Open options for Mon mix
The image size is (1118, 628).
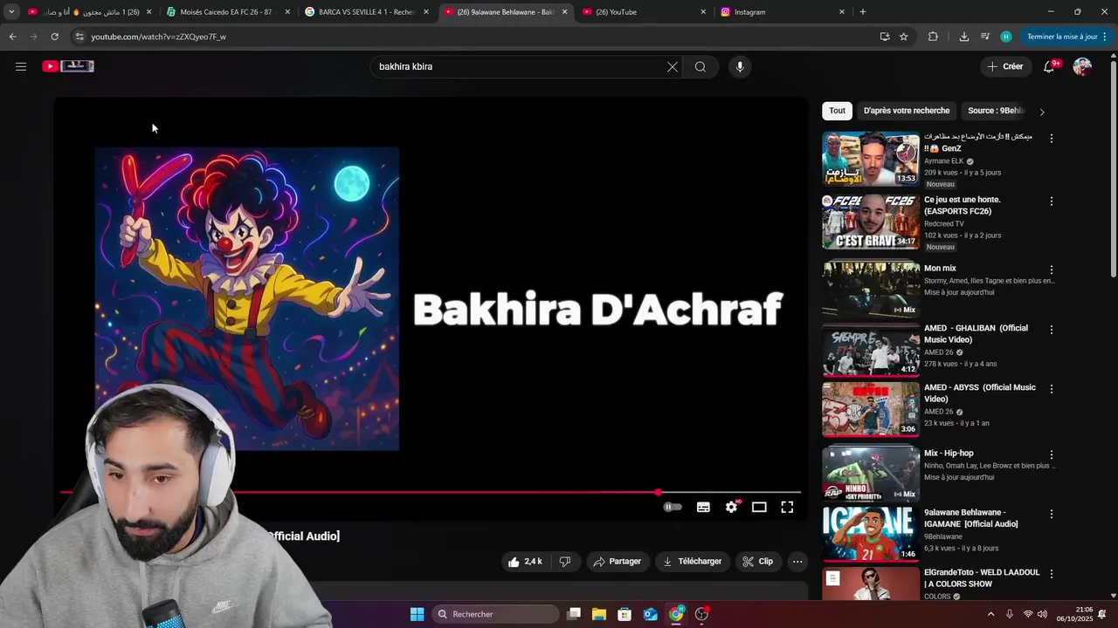pyautogui.click(x=1052, y=270)
